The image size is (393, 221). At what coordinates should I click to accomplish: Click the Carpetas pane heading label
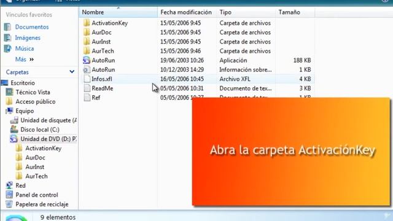(17, 72)
